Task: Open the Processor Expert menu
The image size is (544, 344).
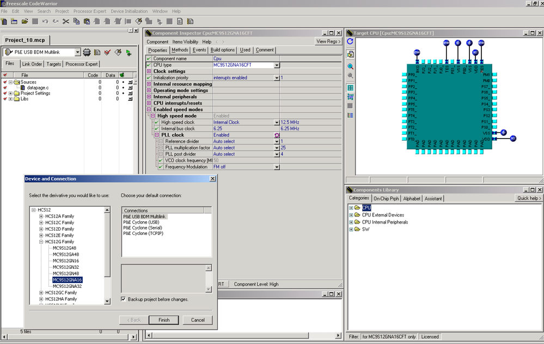Action: [x=89, y=11]
